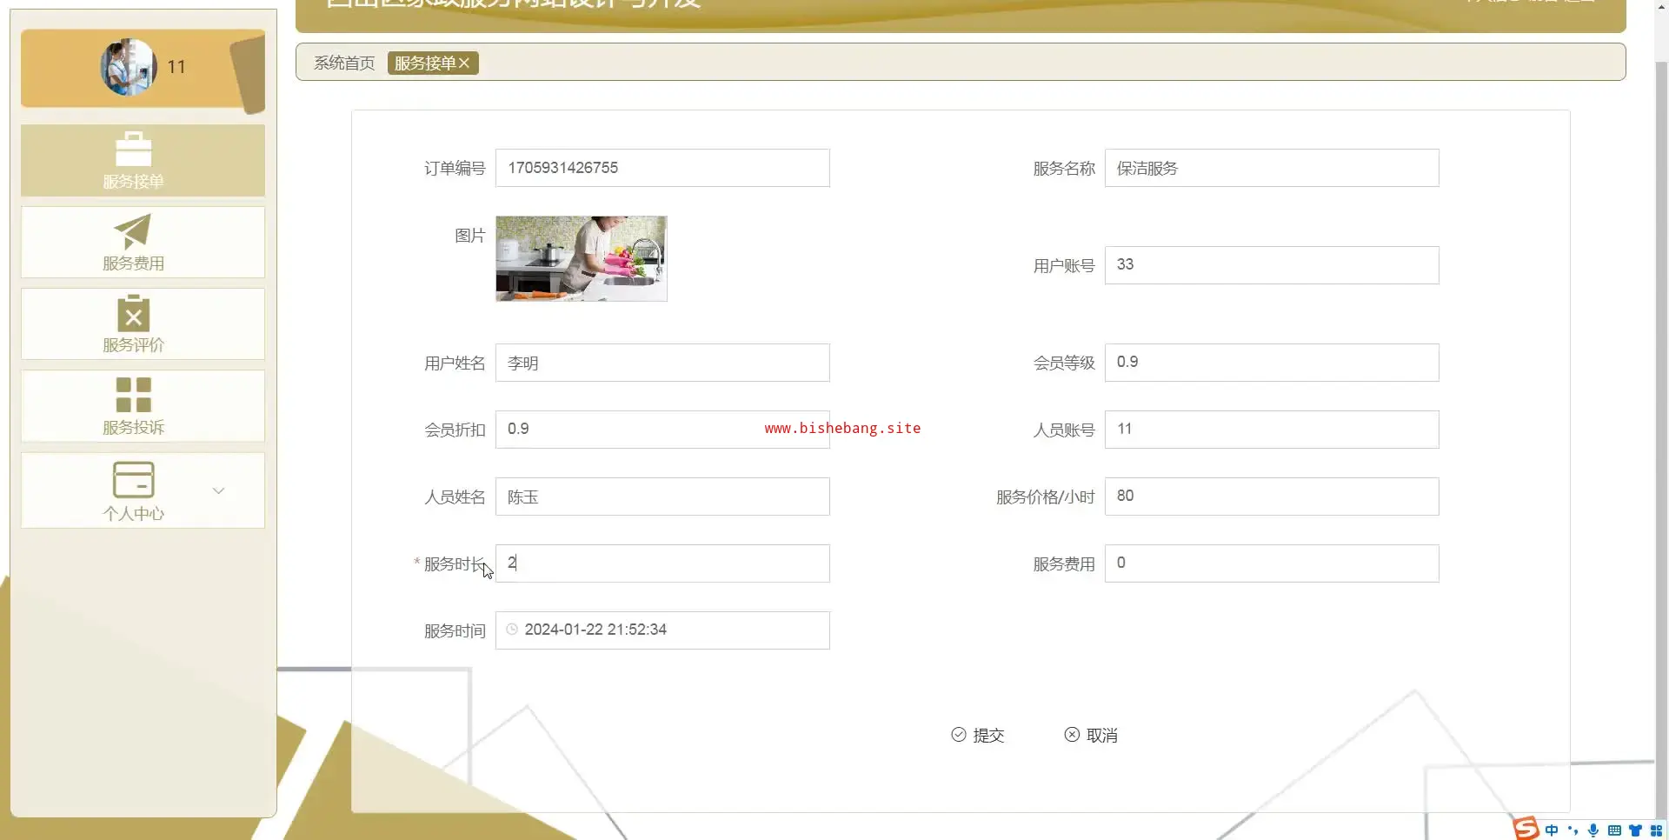Image resolution: width=1669 pixels, height=840 pixels.
Task: Click the 人员账号 input field
Action: (x=1272, y=430)
